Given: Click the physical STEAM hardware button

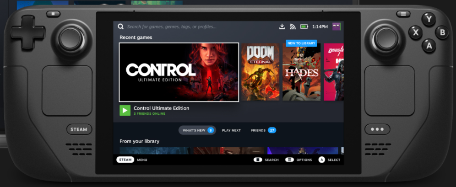Looking at the screenshot, I should point(79,129).
